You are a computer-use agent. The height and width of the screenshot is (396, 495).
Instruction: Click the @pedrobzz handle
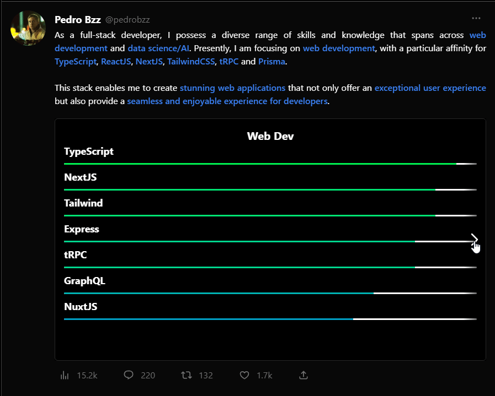pos(127,19)
